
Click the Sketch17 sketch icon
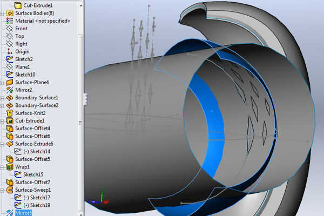[18, 198]
